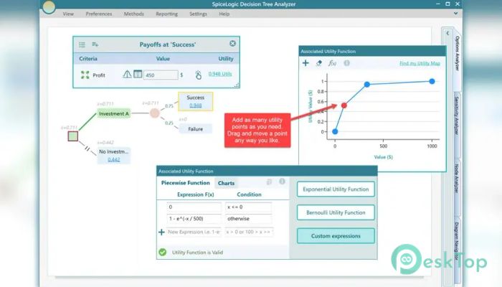
Task: Select the root decision square node
Action: pyautogui.click(x=73, y=136)
